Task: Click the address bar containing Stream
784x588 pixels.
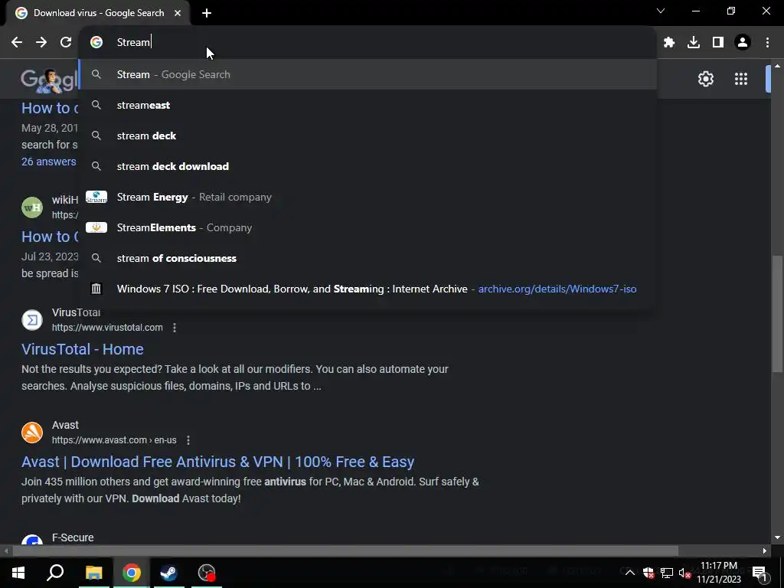Action: coord(367,43)
